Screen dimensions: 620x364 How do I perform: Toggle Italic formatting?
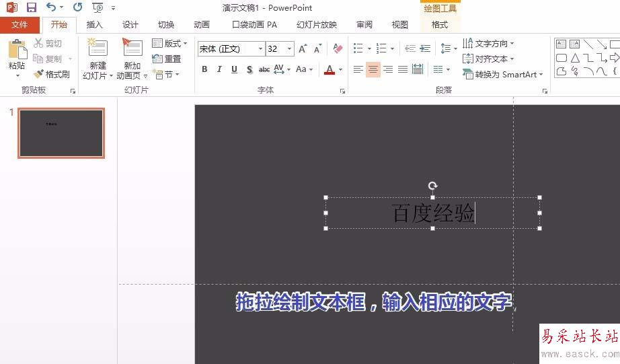point(219,69)
